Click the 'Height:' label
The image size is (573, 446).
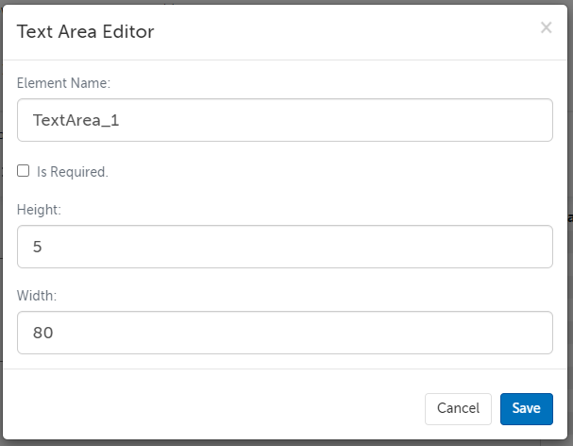click(39, 210)
